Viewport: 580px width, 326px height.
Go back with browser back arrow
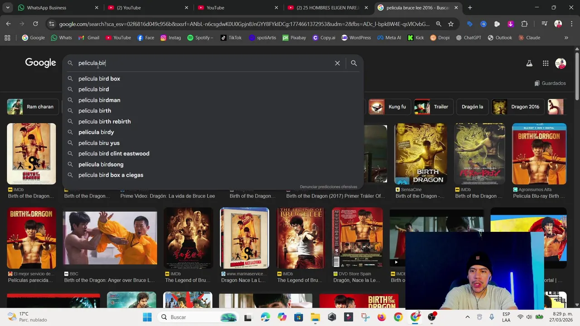pyautogui.click(x=9, y=24)
